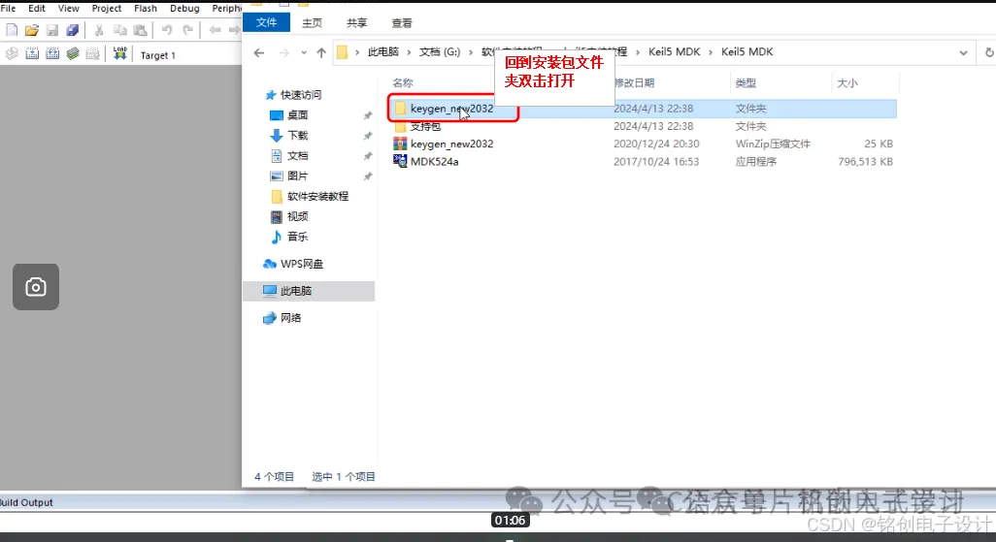Screen dimensions: 996x542
Task: Click the pin icon beside 图片
Action: point(368,176)
